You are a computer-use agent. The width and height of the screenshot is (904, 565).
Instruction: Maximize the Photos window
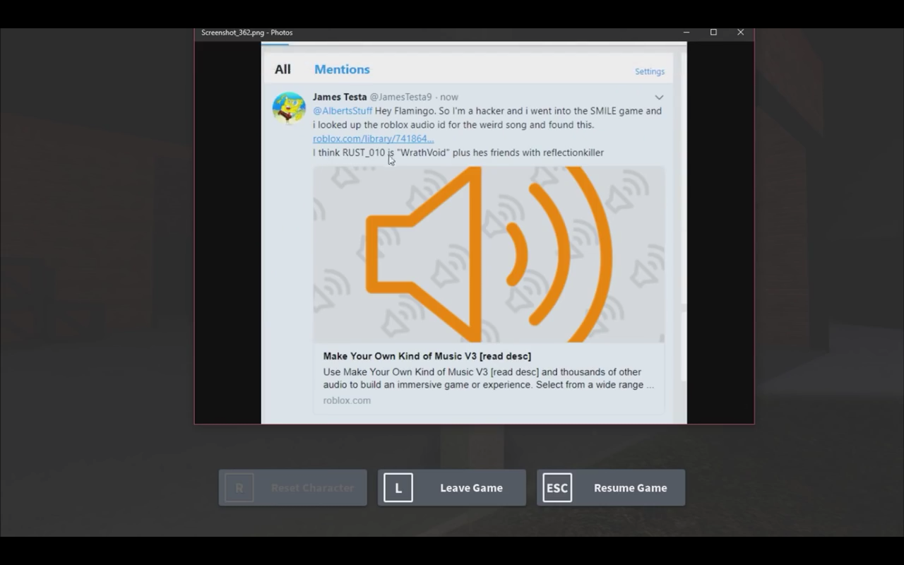(x=713, y=32)
